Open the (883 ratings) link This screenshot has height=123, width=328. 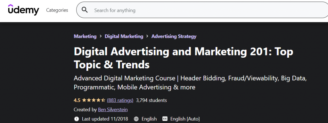tap(120, 100)
